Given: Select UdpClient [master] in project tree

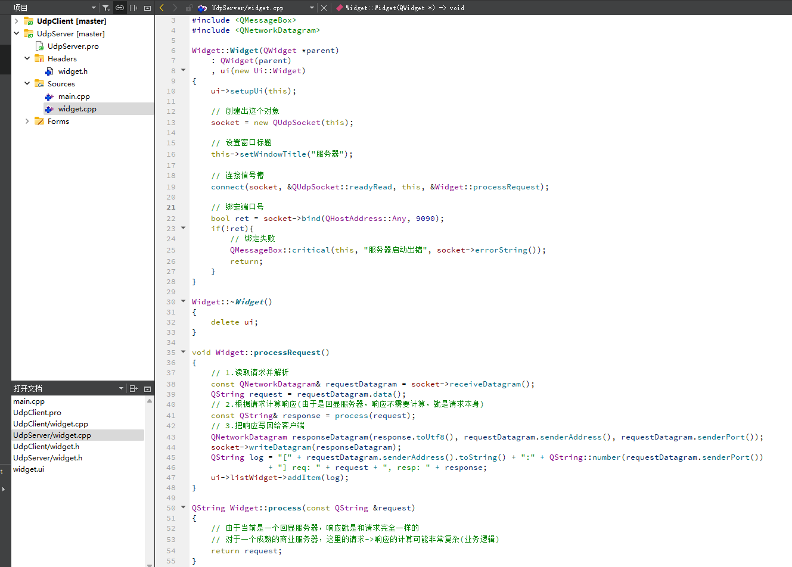Looking at the screenshot, I should pos(72,21).
